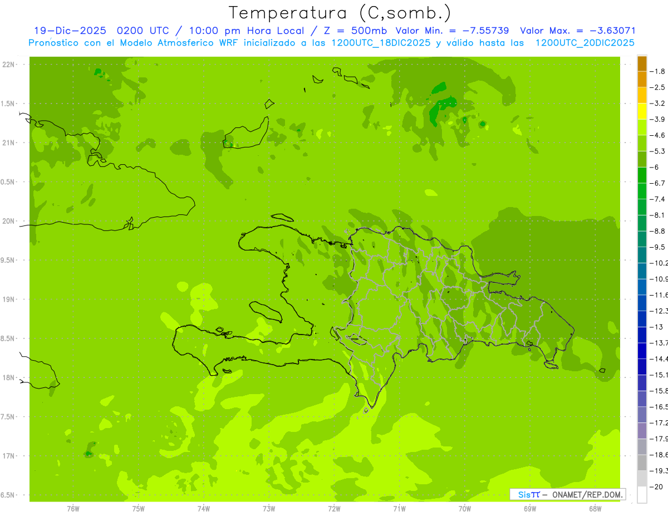This screenshot has width=668, height=516.
Task: Click the "68W" longitude label
Action: [595, 509]
